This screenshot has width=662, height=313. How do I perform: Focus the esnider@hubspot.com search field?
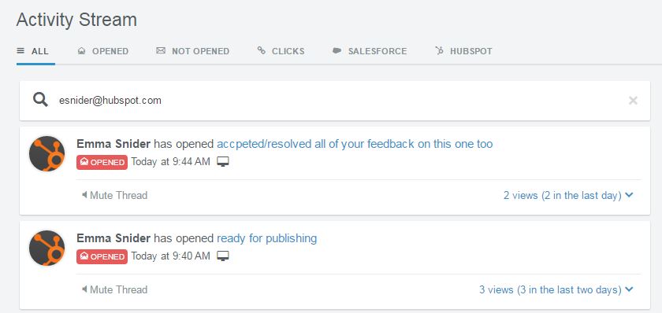[x=335, y=101]
